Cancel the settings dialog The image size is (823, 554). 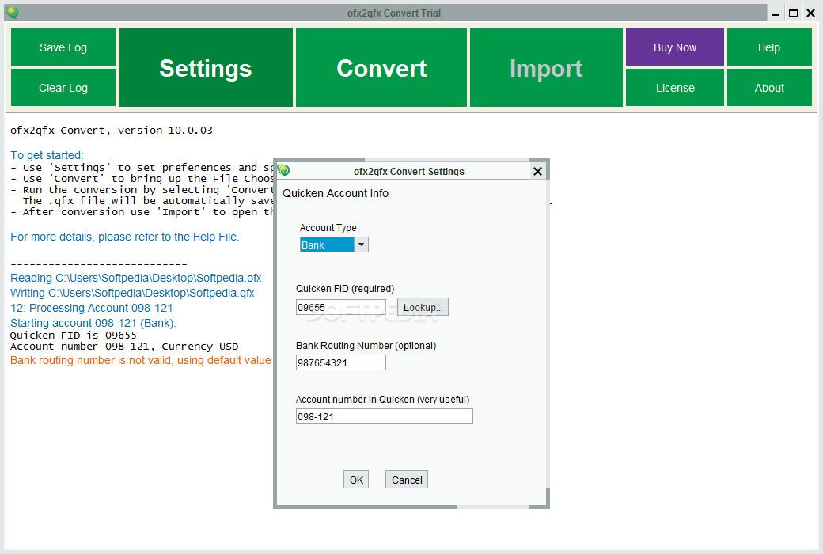(406, 480)
